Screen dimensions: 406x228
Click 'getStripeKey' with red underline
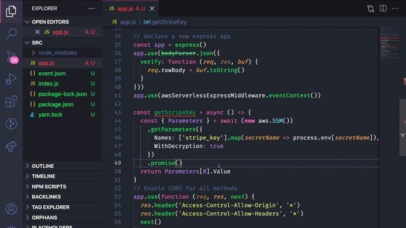click(175, 113)
